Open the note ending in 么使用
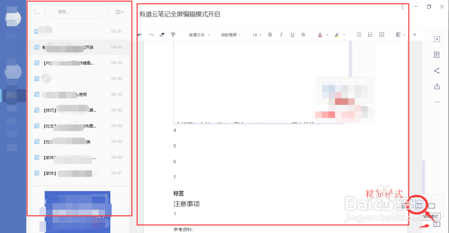The height and width of the screenshot is (233, 449). click(78, 95)
